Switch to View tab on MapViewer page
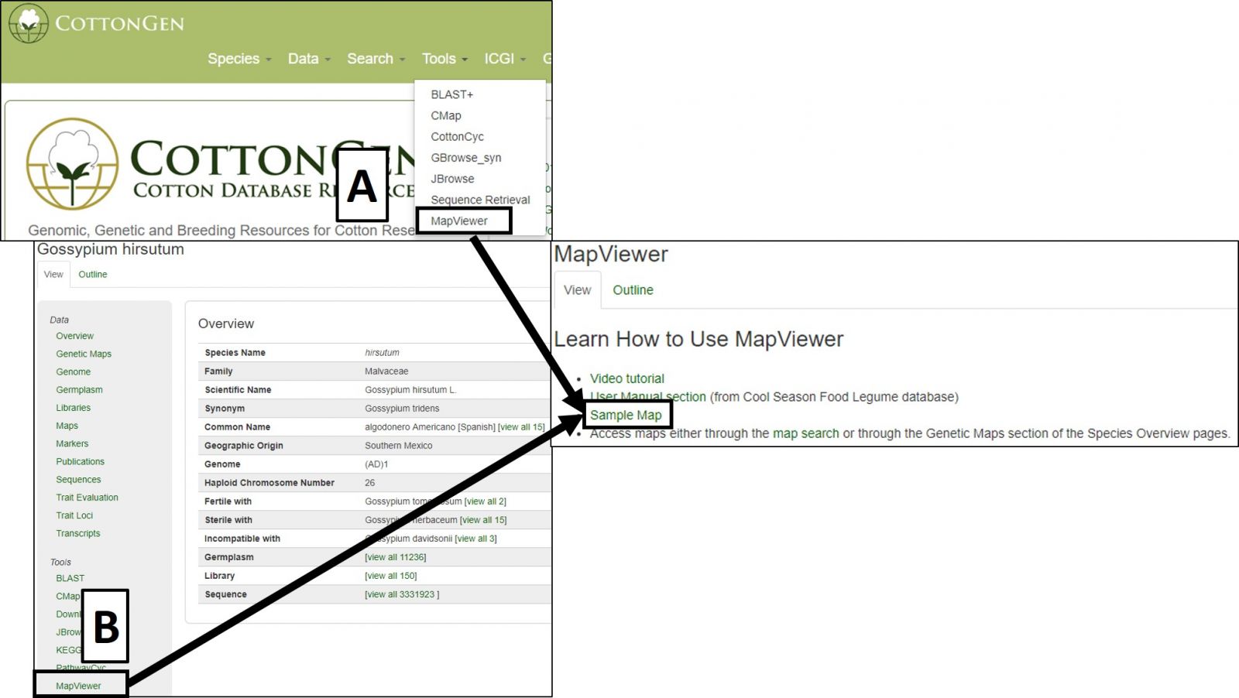The image size is (1239, 698). pyautogui.click(x=577, y=289)
